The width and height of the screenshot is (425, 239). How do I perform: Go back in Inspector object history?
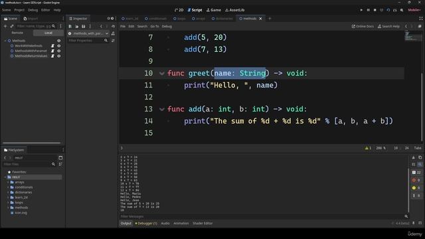click(101, 27)
